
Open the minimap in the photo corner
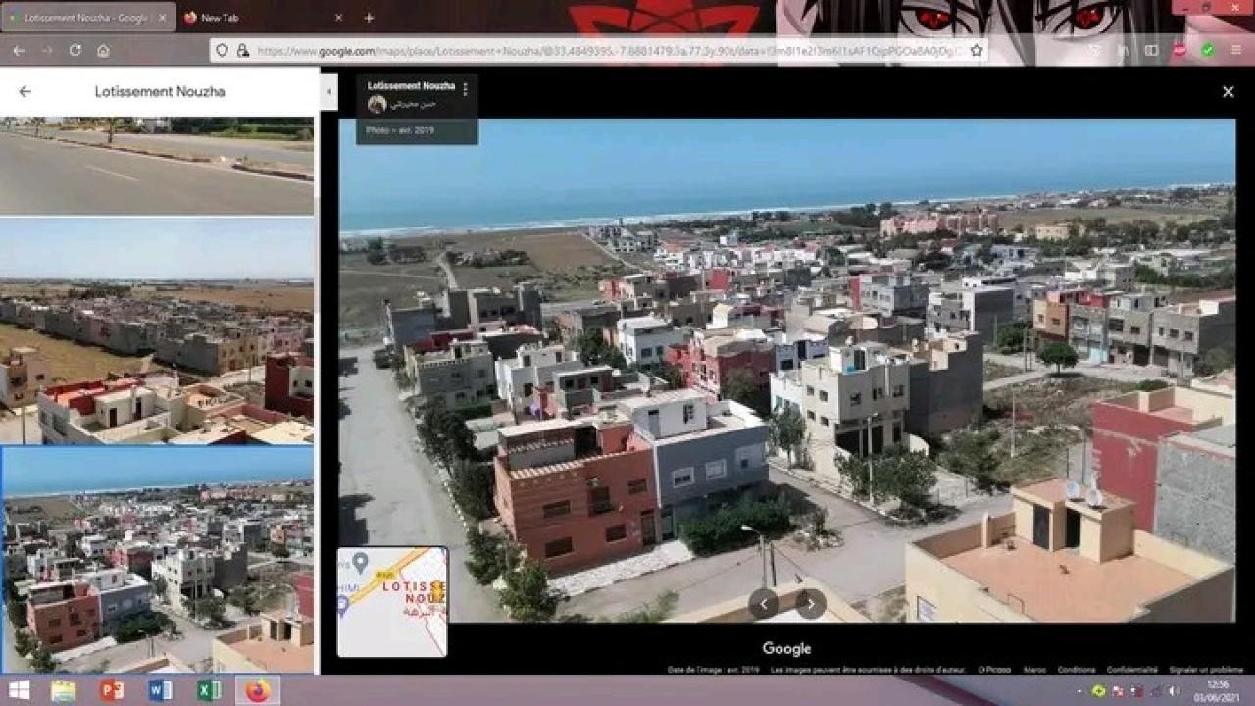coord(392,601)
